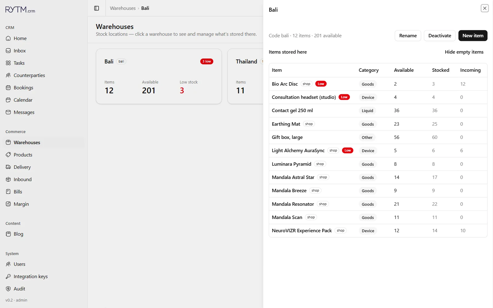Click Light Alchemy AuraSync item
The width and height of the screenshot is (493, 308).
click(x=298, y=151)
